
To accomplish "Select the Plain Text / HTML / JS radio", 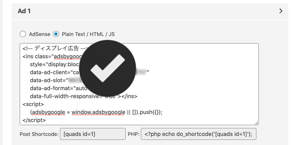I will pyautogui.click(x=56, y=34).
